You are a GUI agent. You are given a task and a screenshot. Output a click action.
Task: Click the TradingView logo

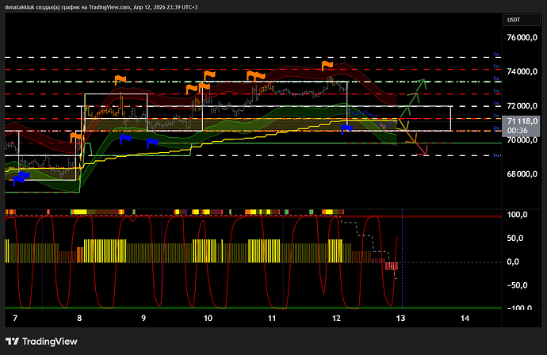tap(12, 342)
